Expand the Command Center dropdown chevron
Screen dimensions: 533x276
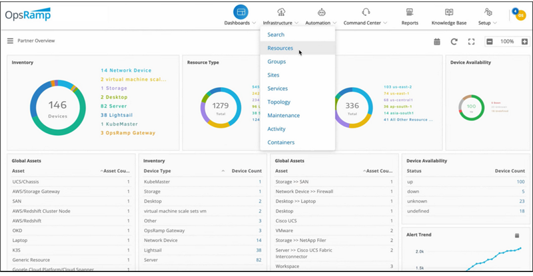coord(385,23)
